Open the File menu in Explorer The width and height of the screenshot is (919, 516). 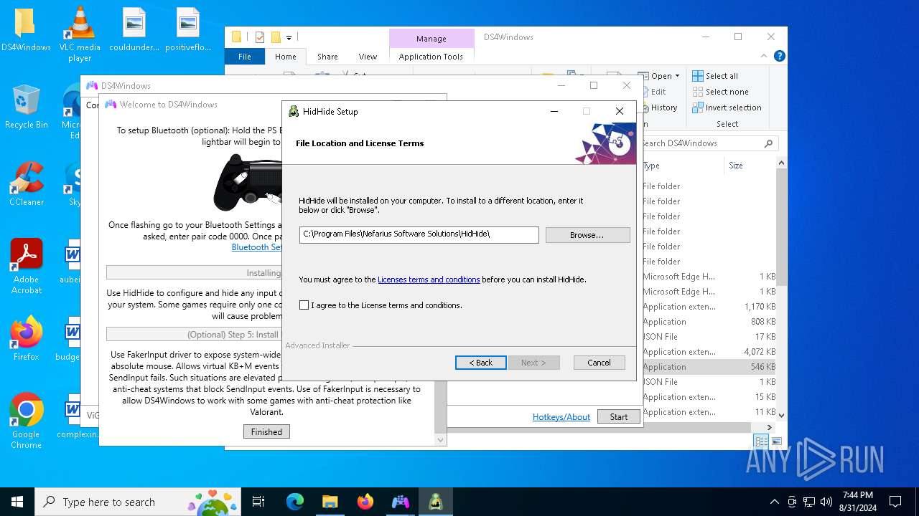245,57
